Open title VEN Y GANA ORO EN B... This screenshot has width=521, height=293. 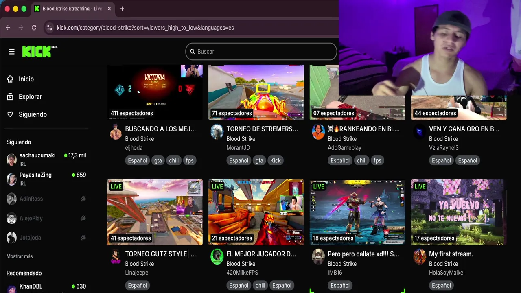464,129
